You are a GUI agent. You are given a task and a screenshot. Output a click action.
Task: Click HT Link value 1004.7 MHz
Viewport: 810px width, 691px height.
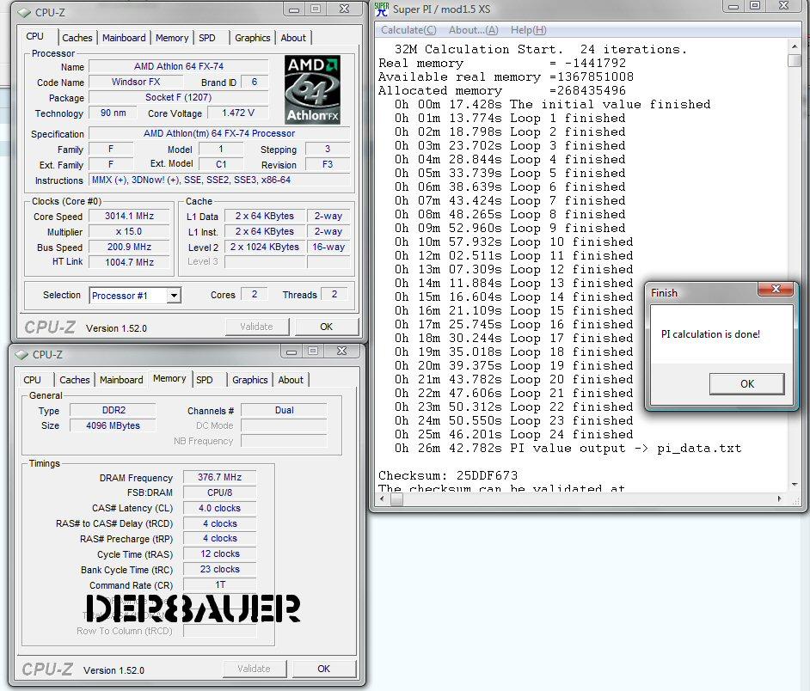tap(129, 262)
